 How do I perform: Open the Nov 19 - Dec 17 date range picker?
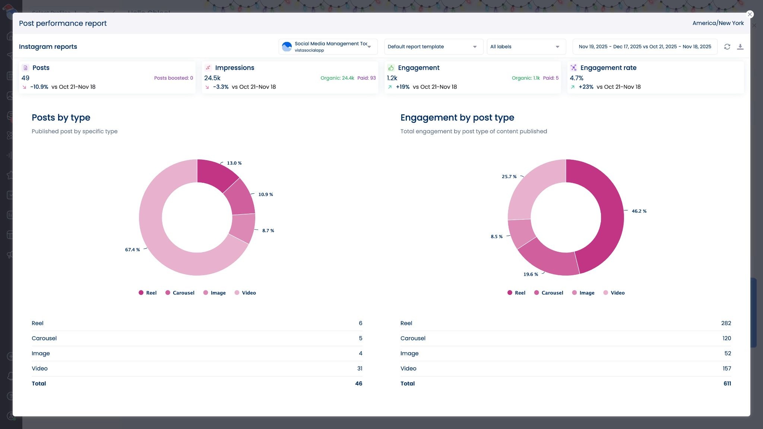click(645, 47)
